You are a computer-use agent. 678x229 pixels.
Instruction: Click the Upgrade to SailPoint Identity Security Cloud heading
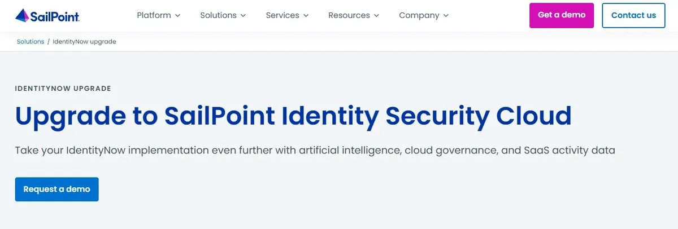293,116
